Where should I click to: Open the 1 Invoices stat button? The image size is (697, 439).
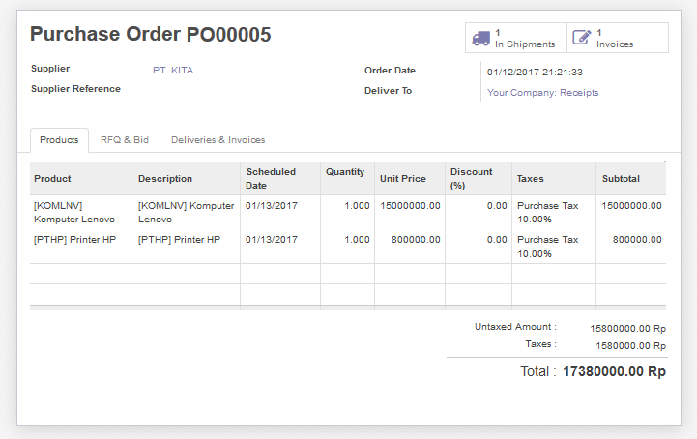tap(617, 38)
